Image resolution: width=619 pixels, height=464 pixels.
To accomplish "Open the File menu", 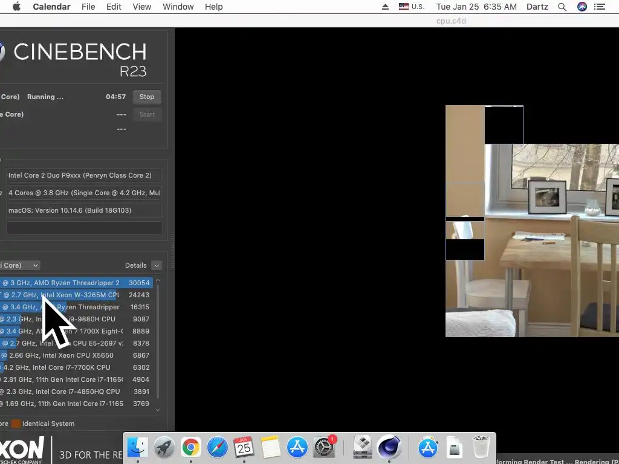I will pyautogui.click(x=88, y=7).
